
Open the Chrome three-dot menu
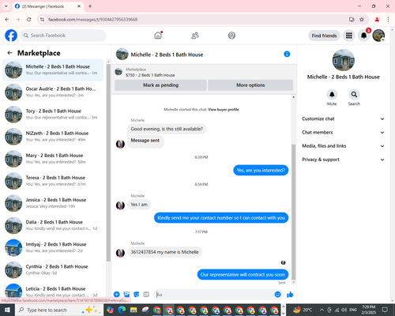[388, 19]
